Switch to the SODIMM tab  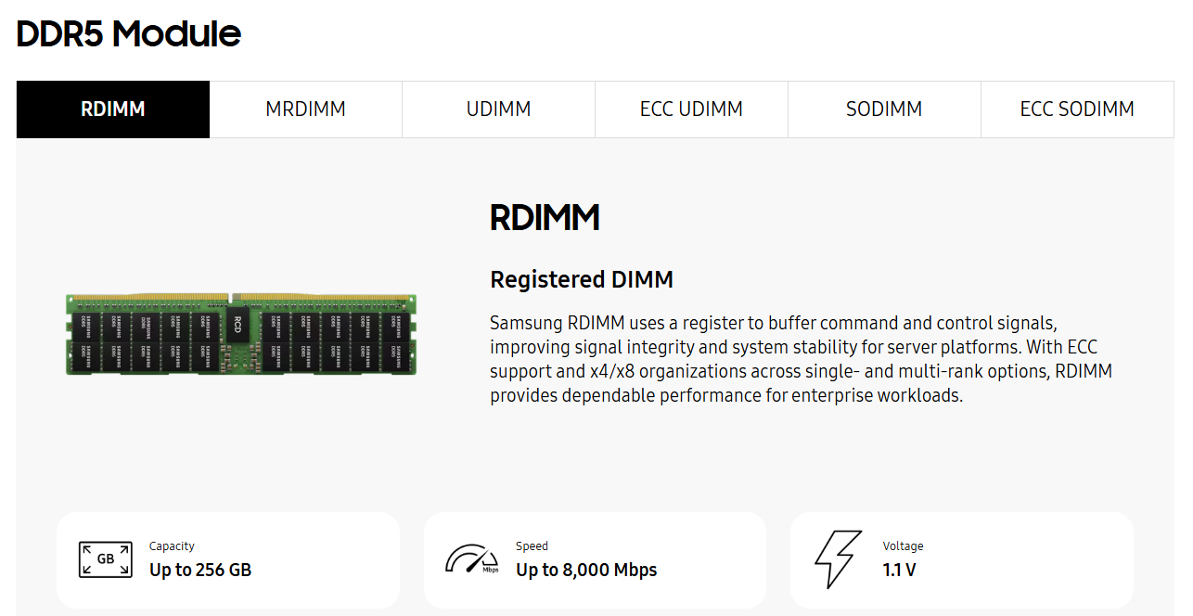(884, 109)
